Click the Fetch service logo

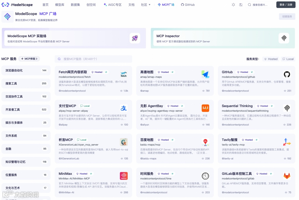tap(123, 74)
